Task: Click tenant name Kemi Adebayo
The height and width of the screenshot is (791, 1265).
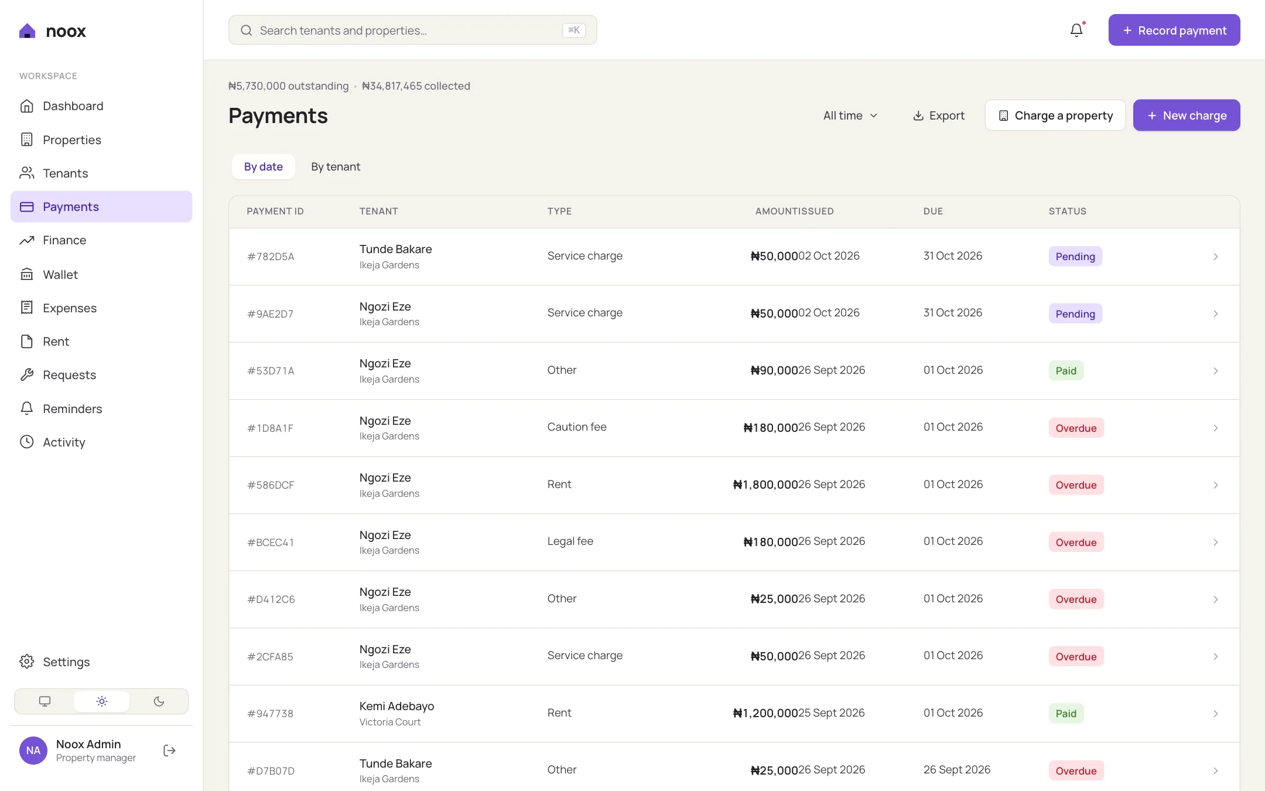Action: [x=396, y=706]
